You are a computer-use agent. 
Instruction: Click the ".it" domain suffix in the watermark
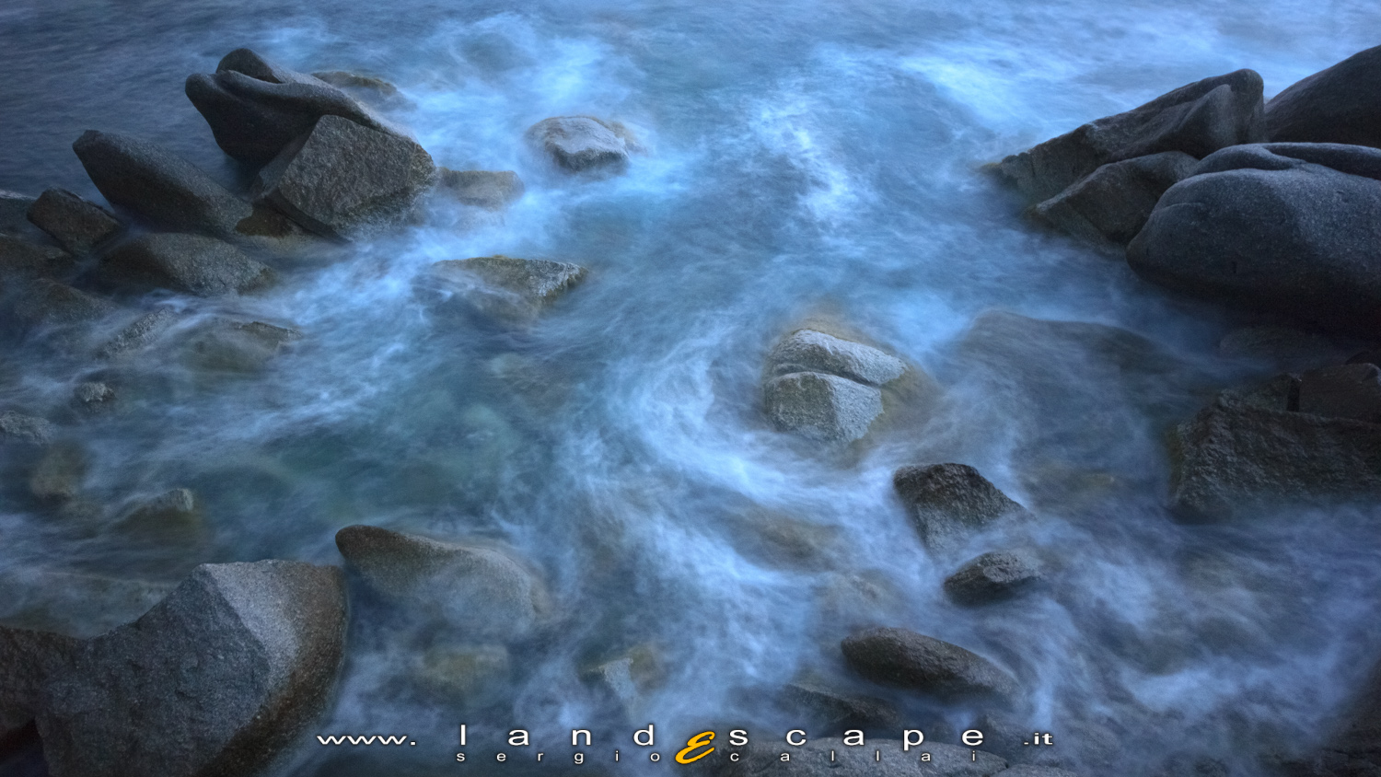[1038, 739]
